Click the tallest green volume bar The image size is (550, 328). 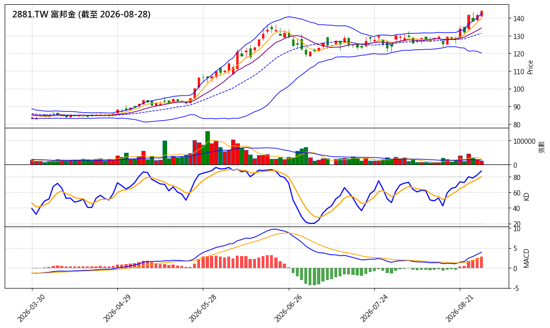[207, 148]
